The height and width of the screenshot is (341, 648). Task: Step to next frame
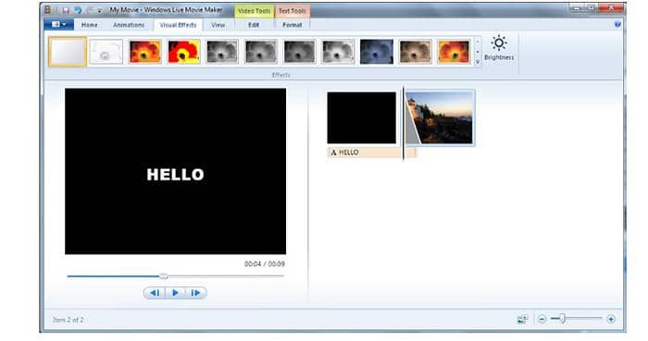tap(196, 293)
